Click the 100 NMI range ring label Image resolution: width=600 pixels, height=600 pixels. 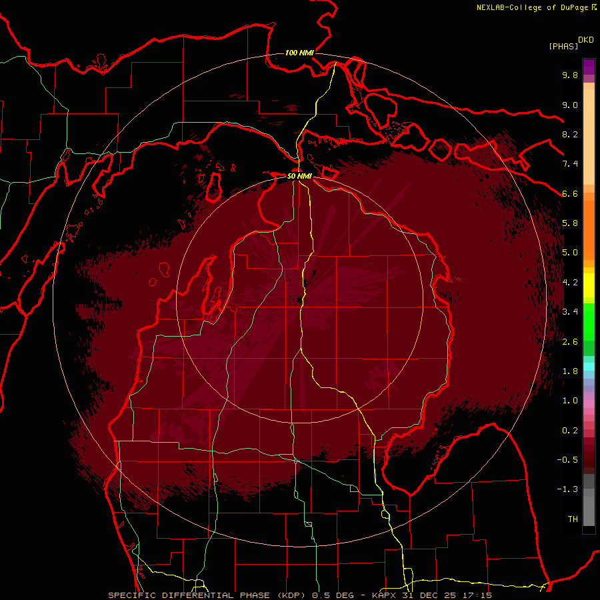click(299, 53)
